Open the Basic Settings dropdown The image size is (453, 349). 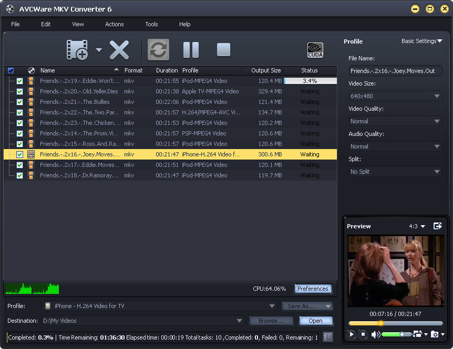click(421, 41)
